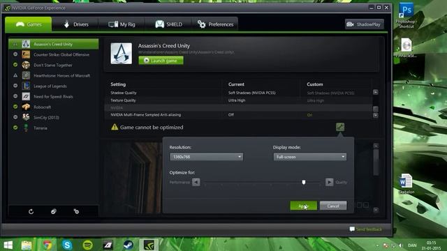Open Steam from taskbar
Screen dimensions: 447x251
129,245
